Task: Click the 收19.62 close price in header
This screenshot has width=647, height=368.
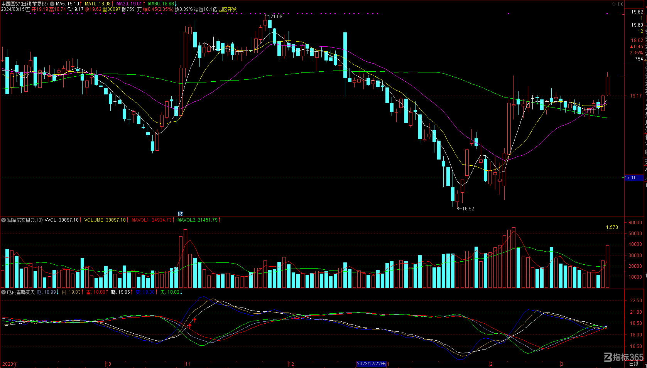Action: coord(93,9)
